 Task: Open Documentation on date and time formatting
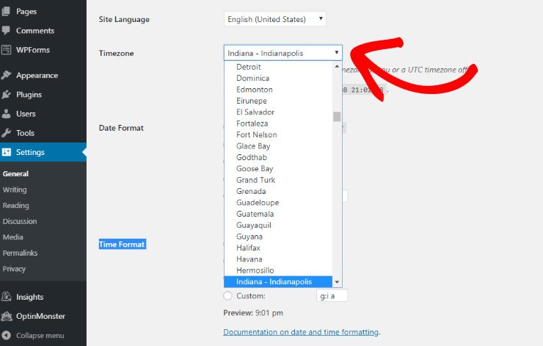pos(300,332)
